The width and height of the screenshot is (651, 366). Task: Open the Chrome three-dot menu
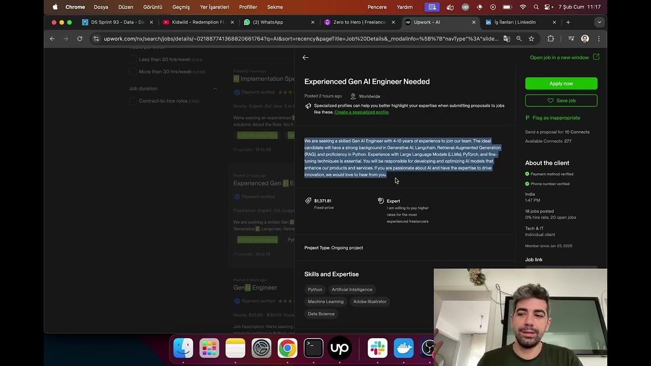pyautogui.click(x=599, y=39)
